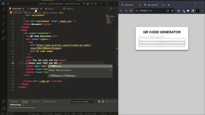The width and height of the screenshot is (205, 115).
Task: Toggle output auto-scroll lock icon
Action: pyautogui.click(x=103, y=102)
